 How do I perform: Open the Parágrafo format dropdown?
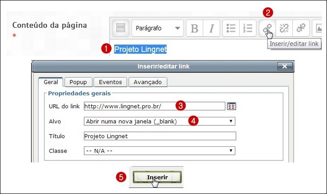[158, 28]
